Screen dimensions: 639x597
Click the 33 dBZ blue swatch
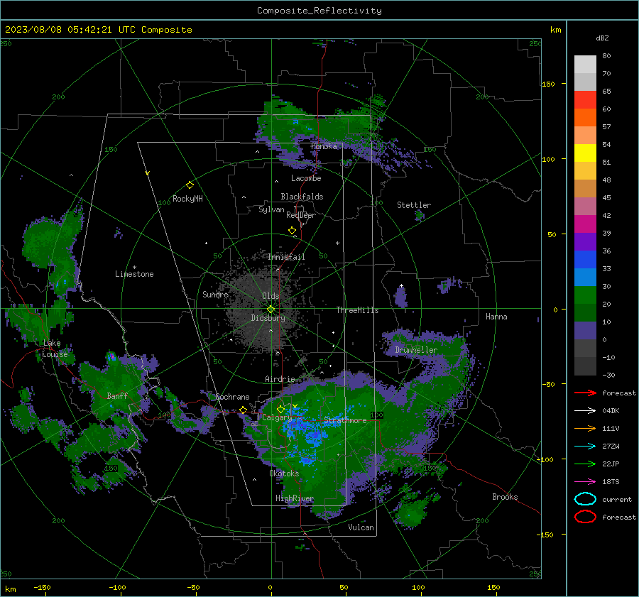tap(585, 260)
